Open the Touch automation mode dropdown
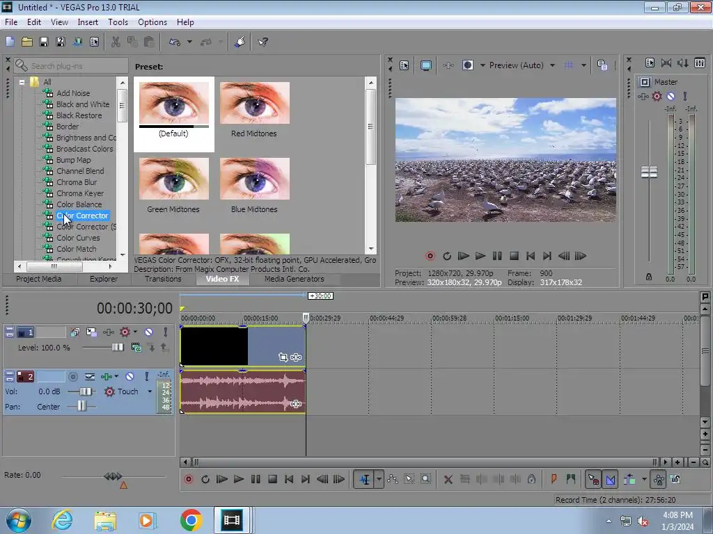Image resolution: width=713 pixels, height=534 pixels. pos(150,391)
